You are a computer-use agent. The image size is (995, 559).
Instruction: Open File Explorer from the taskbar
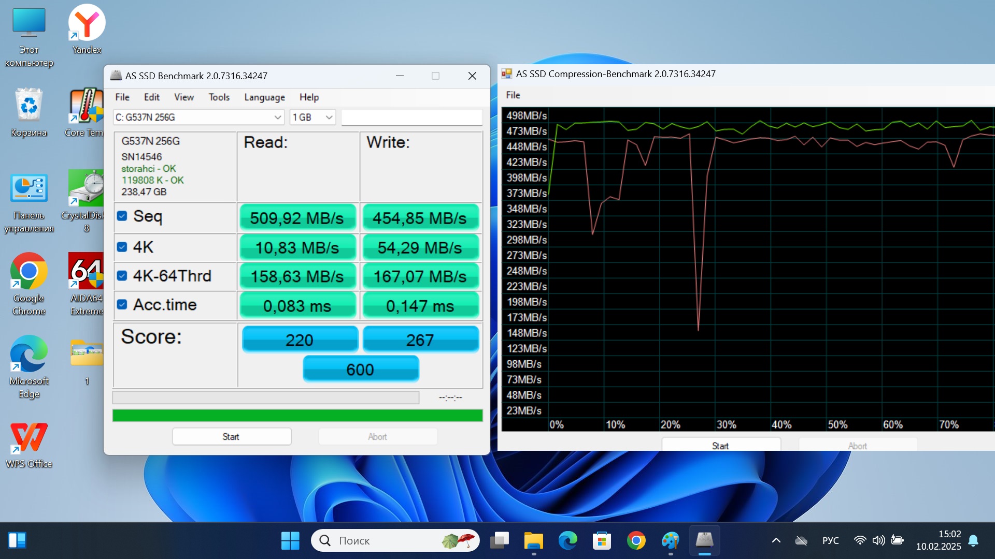pyautogui.click(x=533, y=541)
